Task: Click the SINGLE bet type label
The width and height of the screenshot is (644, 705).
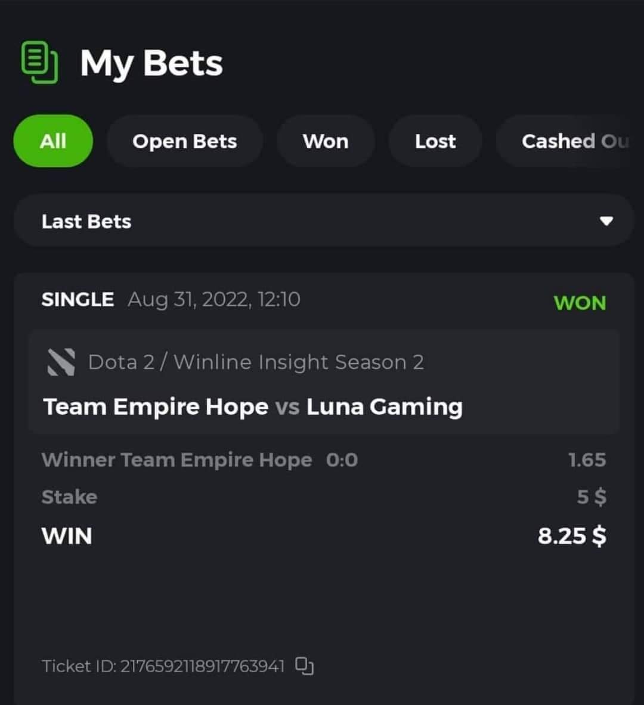Action: pos(78,299)
